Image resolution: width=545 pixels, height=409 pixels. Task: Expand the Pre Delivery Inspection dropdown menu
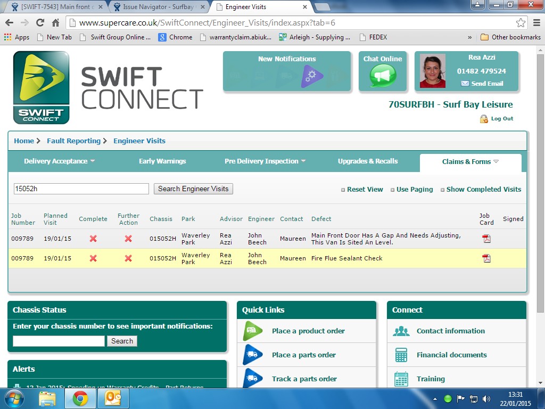[265, 161]
